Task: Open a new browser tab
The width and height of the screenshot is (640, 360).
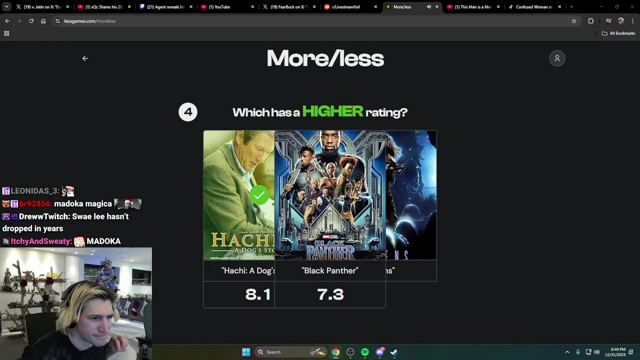Action: coord(571,7)
